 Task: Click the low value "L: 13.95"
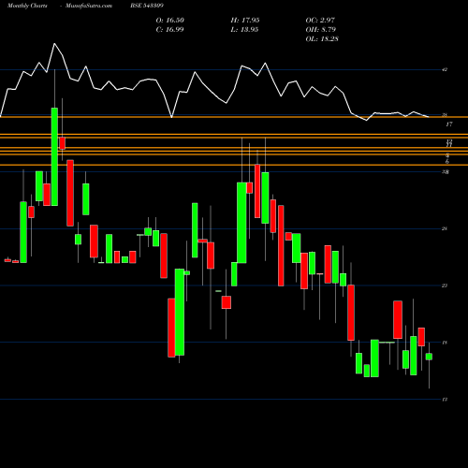pyautogui.click(x=244, y=30)
